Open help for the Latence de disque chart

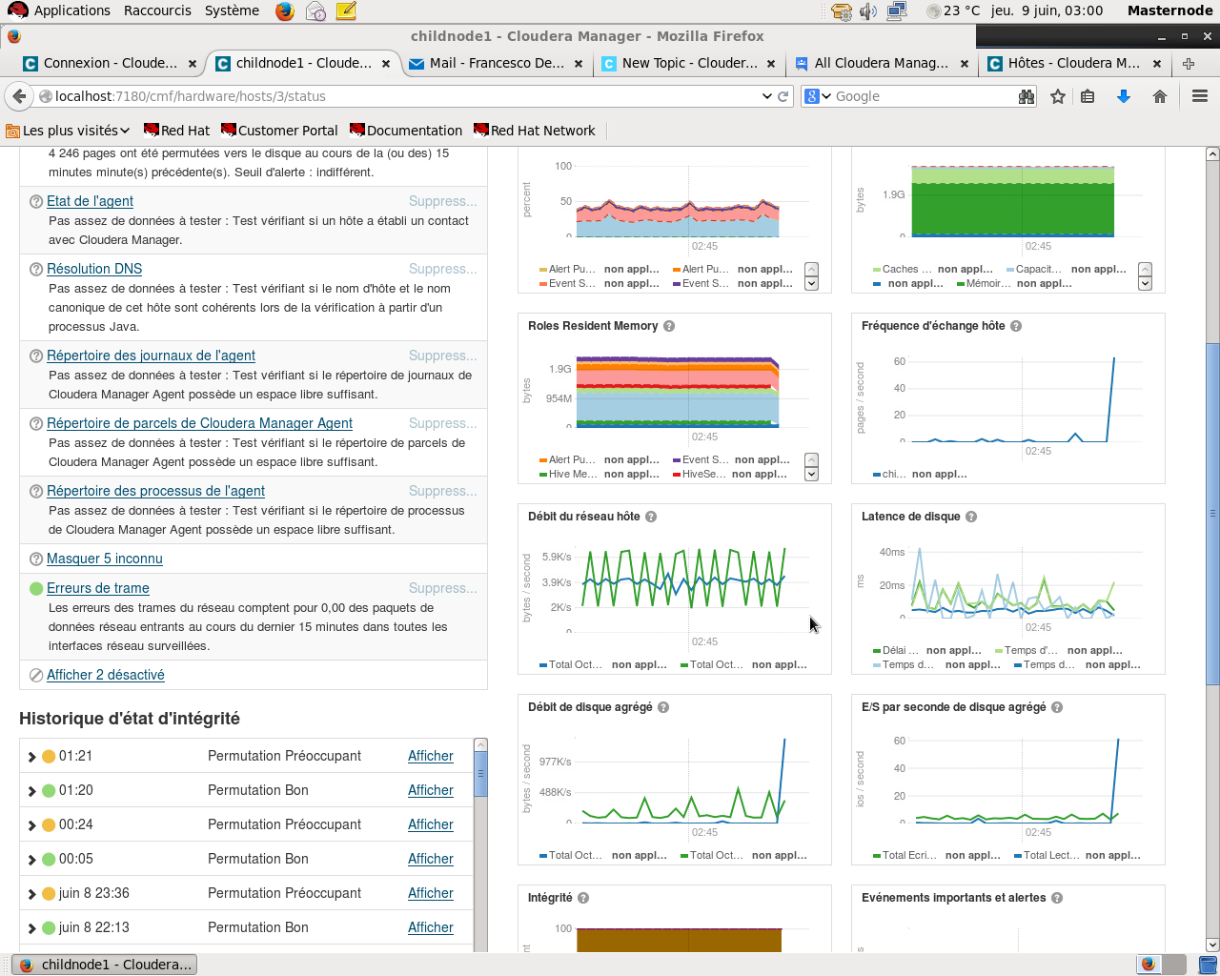pos(970,516)
